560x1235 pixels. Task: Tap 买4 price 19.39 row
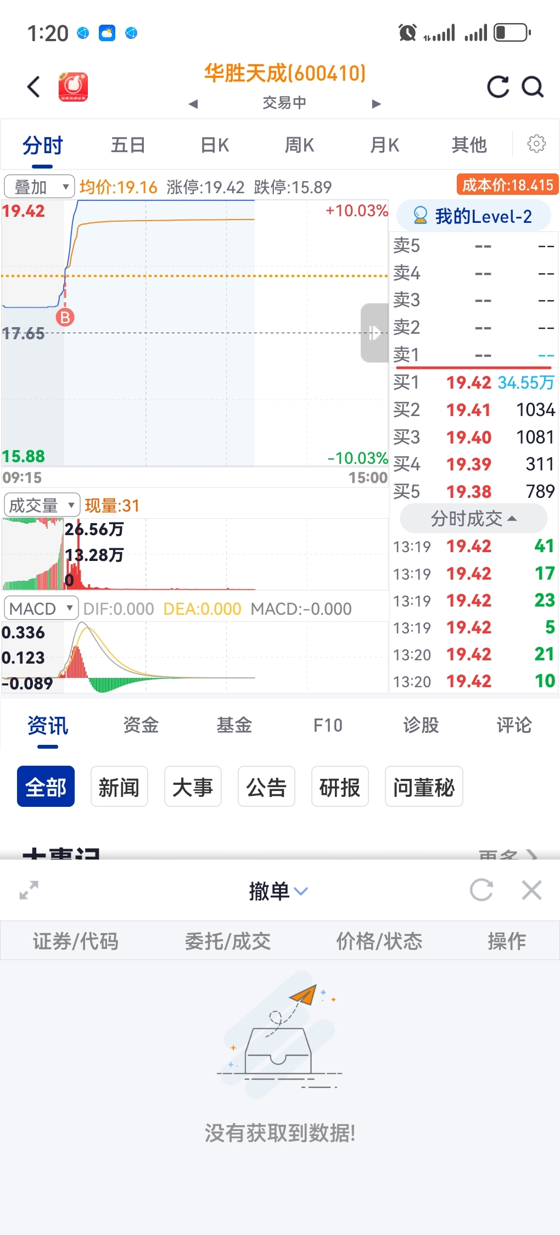(x=474, y=464)
